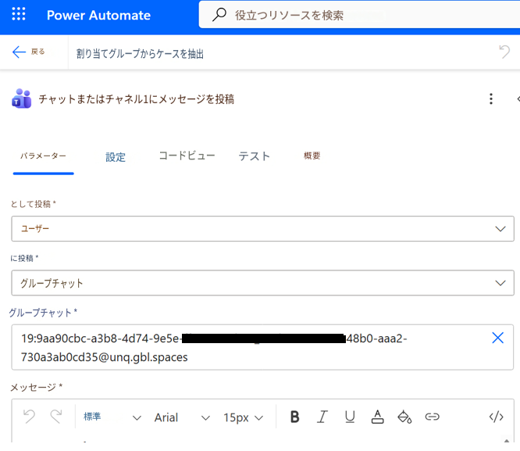Open the 概要 tab
The width and height of the screenshot is (520, 451).
click(x=312, y=156)
